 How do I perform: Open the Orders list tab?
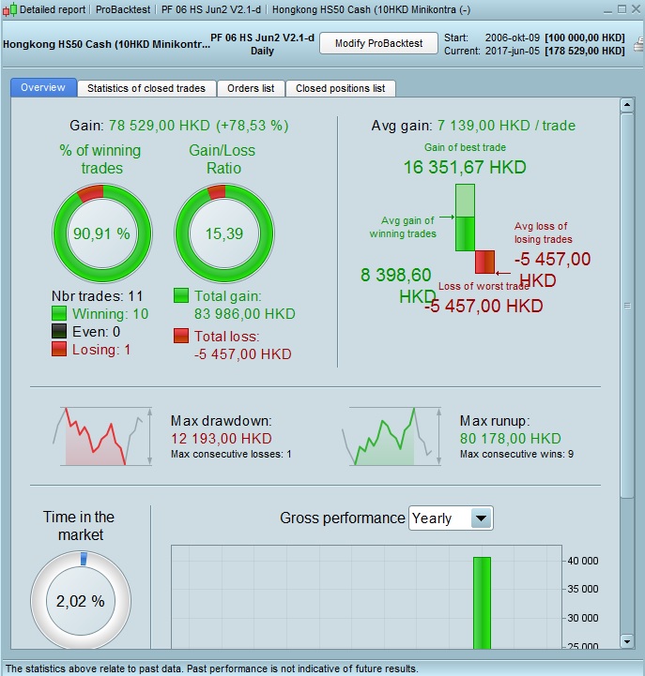(251, 88)
